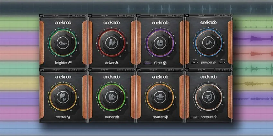Click the Waves logo on the phatter plugin
This screenshot has height=136, width=273.
[138, 70]
